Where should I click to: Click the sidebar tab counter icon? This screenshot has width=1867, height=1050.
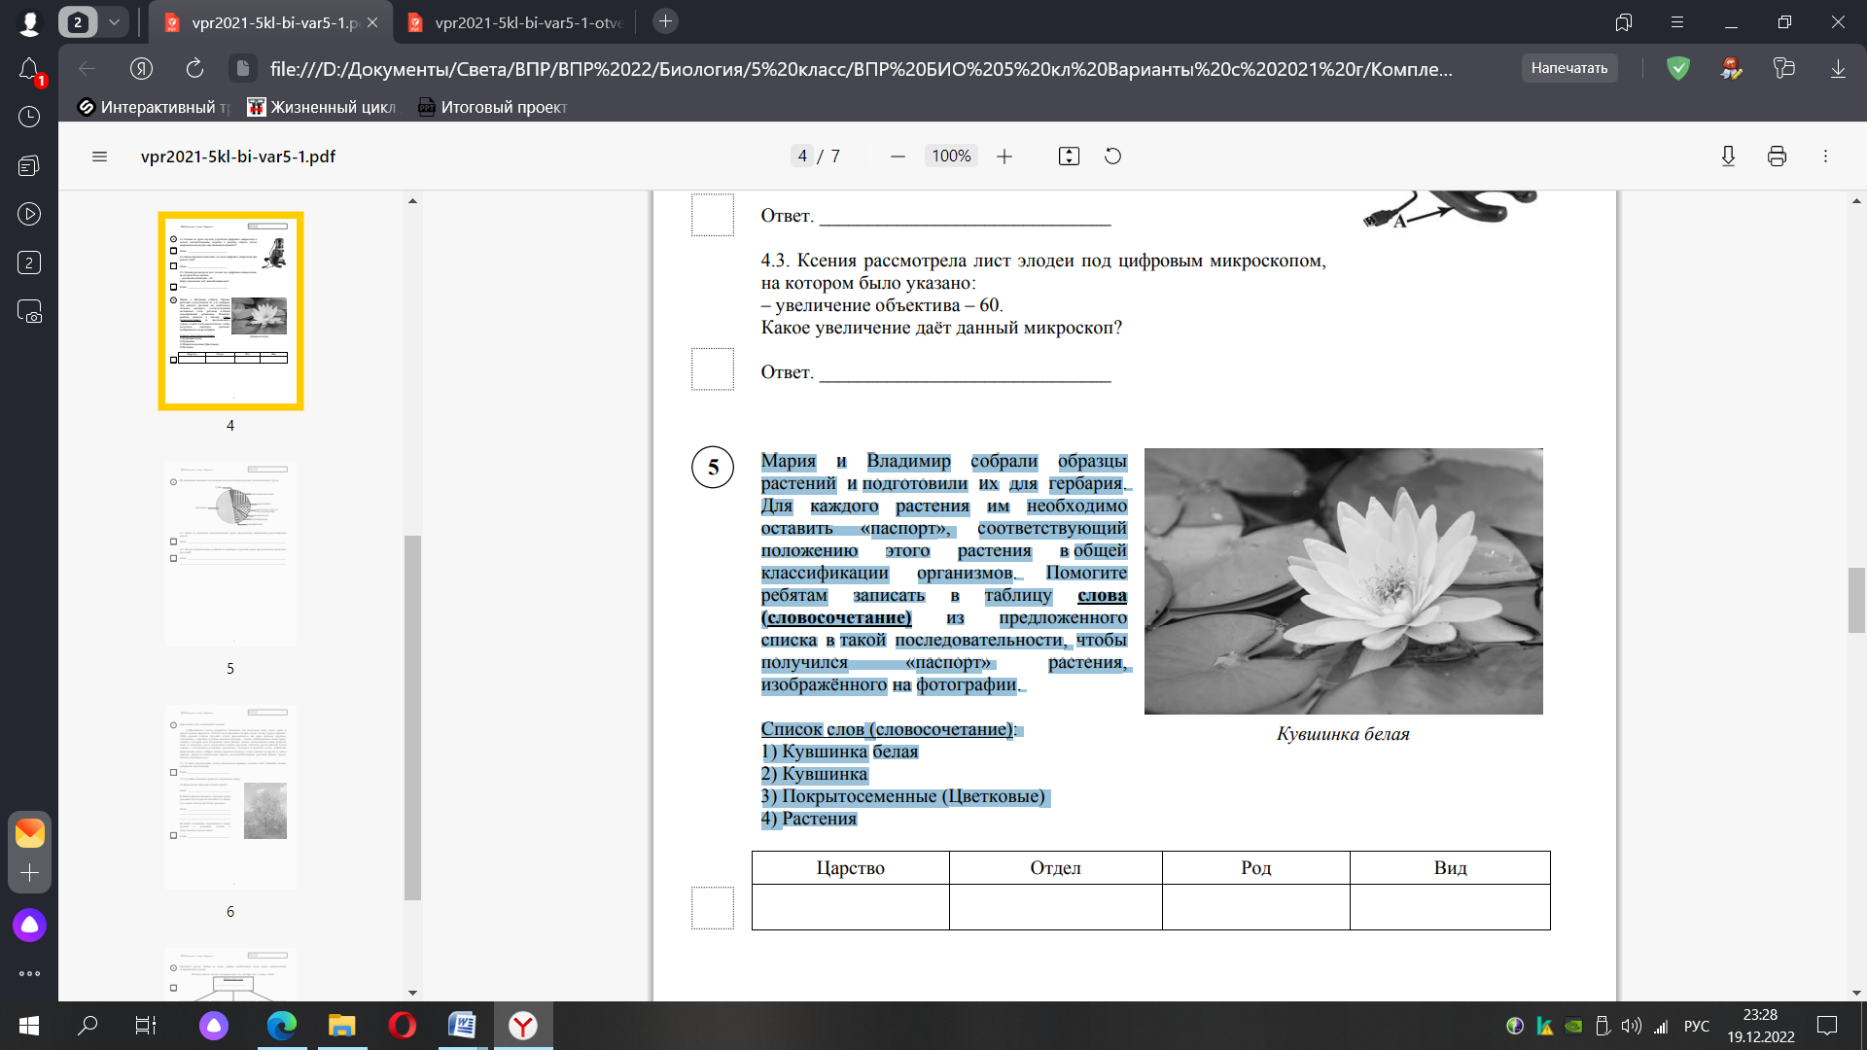tap(29, 262)
